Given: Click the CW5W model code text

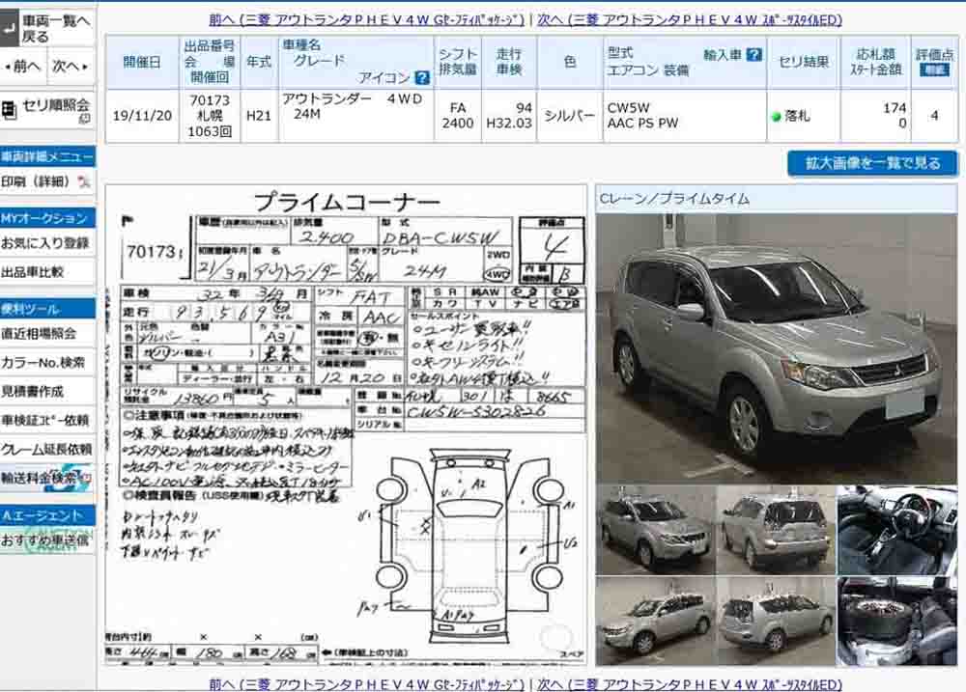Looking at the screenshot, I should (629, 108).
